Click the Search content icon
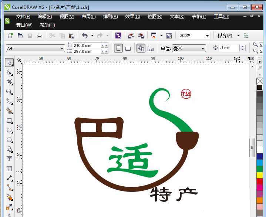 [118, 35]
